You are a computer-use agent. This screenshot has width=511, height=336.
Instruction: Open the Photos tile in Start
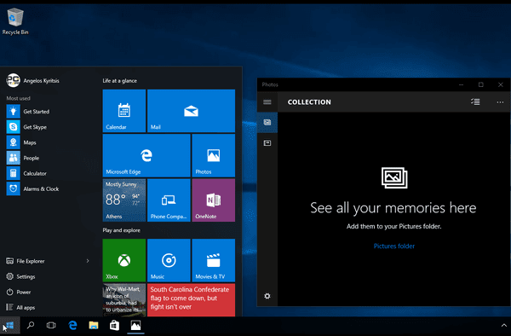(x=214, y=155)
